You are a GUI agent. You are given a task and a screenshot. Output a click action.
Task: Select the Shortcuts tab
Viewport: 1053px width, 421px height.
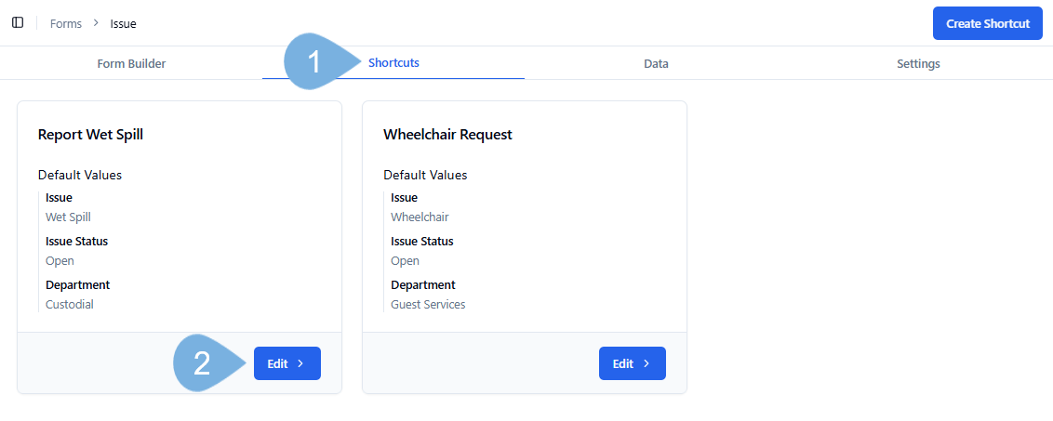(x=393, y=63)
